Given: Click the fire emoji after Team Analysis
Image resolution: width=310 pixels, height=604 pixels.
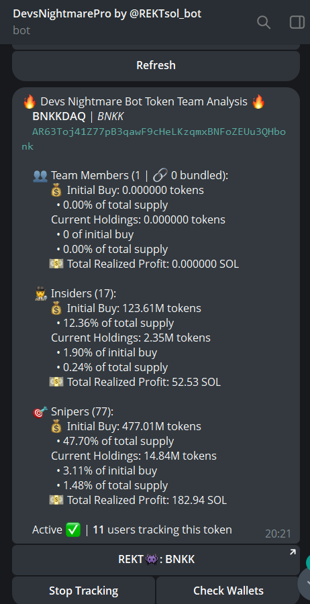Looking at the screenshot, I should tap(258, 102).
